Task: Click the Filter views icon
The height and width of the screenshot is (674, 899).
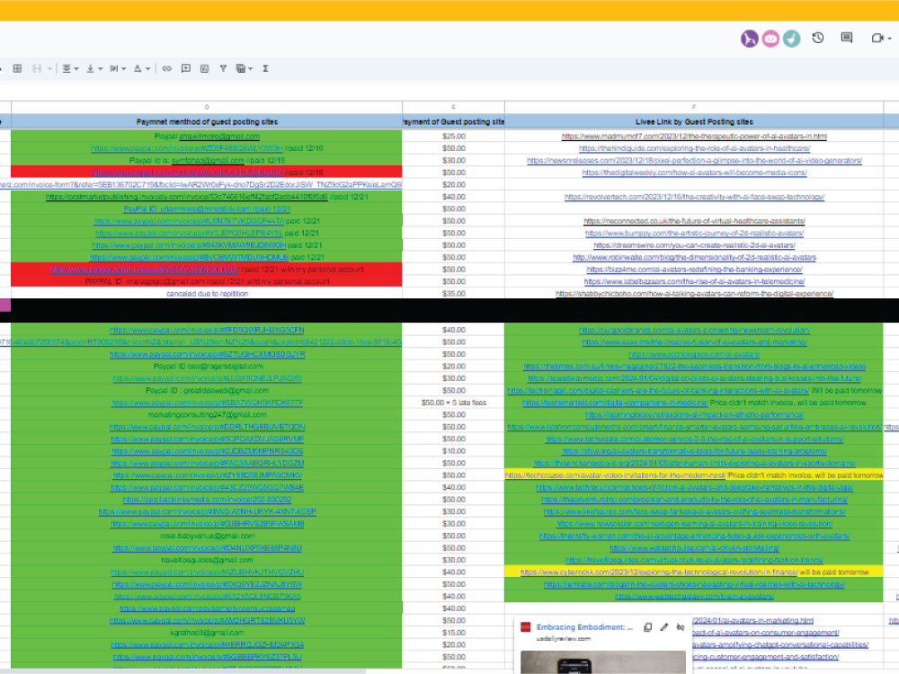Action: (241, 68)
